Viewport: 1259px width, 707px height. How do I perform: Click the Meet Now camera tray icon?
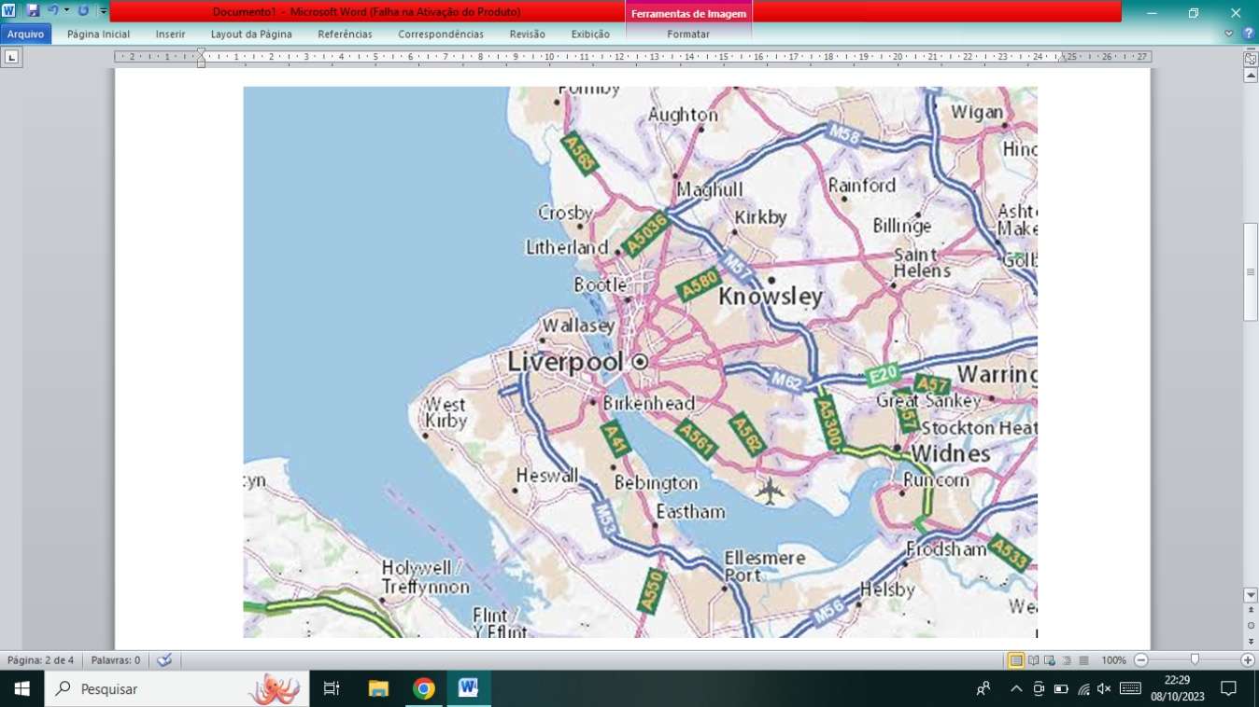pyautogui.click(x=1039, y=689)
